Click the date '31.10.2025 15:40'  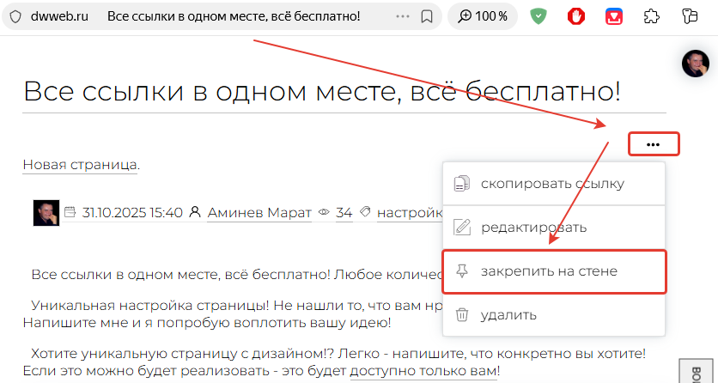pos(132,213)
